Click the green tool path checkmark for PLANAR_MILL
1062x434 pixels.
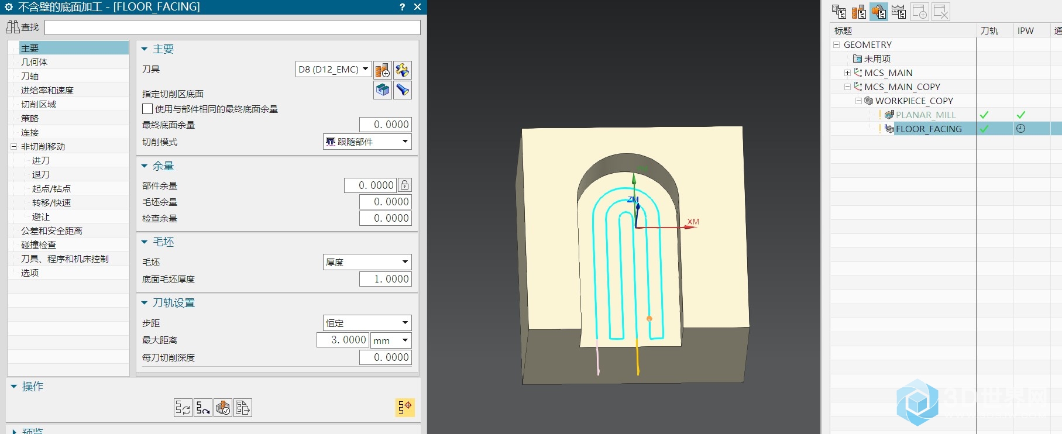tap(984, 115)
